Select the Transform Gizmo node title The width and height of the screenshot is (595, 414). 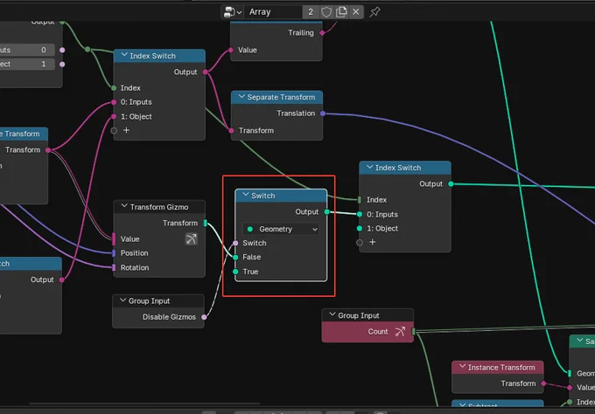[159, 207]
